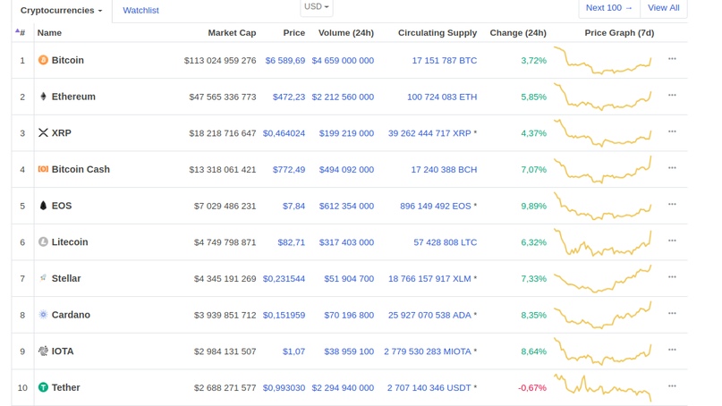Sort table by Name column header

click(49, 33)
